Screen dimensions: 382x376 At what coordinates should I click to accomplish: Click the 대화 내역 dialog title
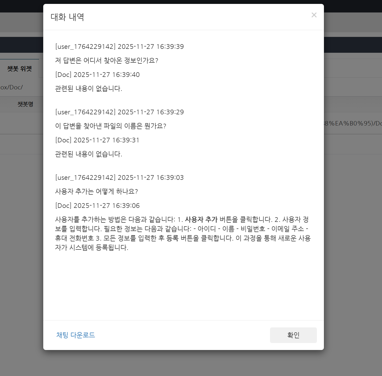click(x=67, y=17)
